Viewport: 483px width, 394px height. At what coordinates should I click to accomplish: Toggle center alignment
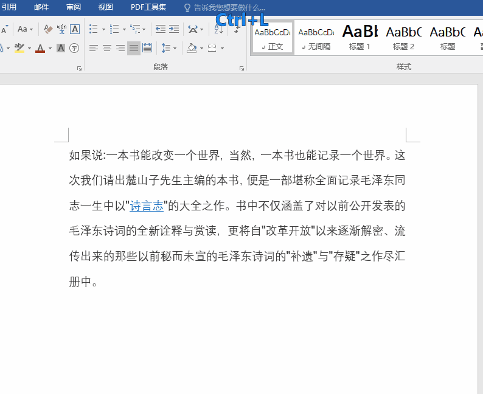pos(106,48)
